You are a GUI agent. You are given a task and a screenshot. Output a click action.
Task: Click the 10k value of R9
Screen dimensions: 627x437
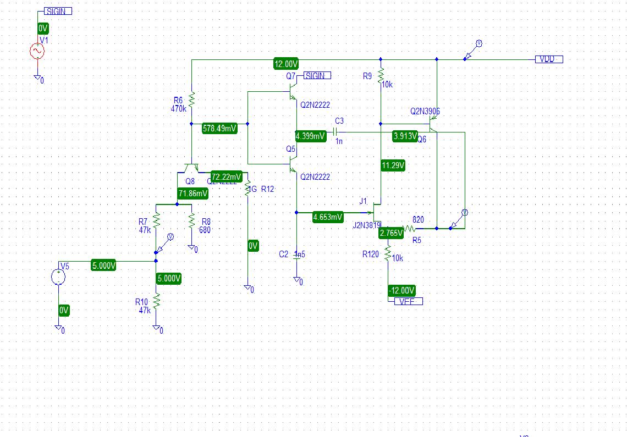point(387,85)
